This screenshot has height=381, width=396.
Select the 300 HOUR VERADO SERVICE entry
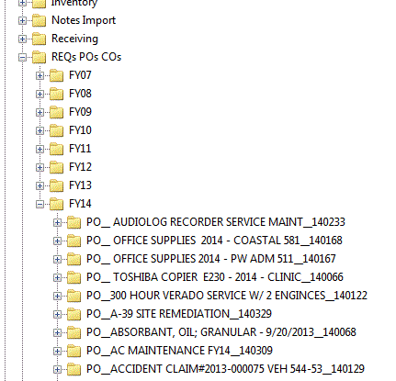coord(227,296)
